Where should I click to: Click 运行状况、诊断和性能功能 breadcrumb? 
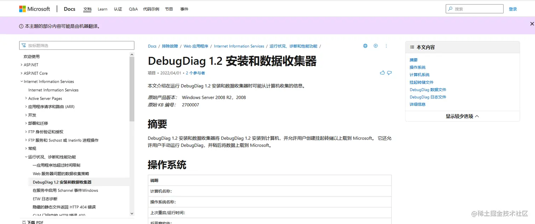[x=293, y=46]
